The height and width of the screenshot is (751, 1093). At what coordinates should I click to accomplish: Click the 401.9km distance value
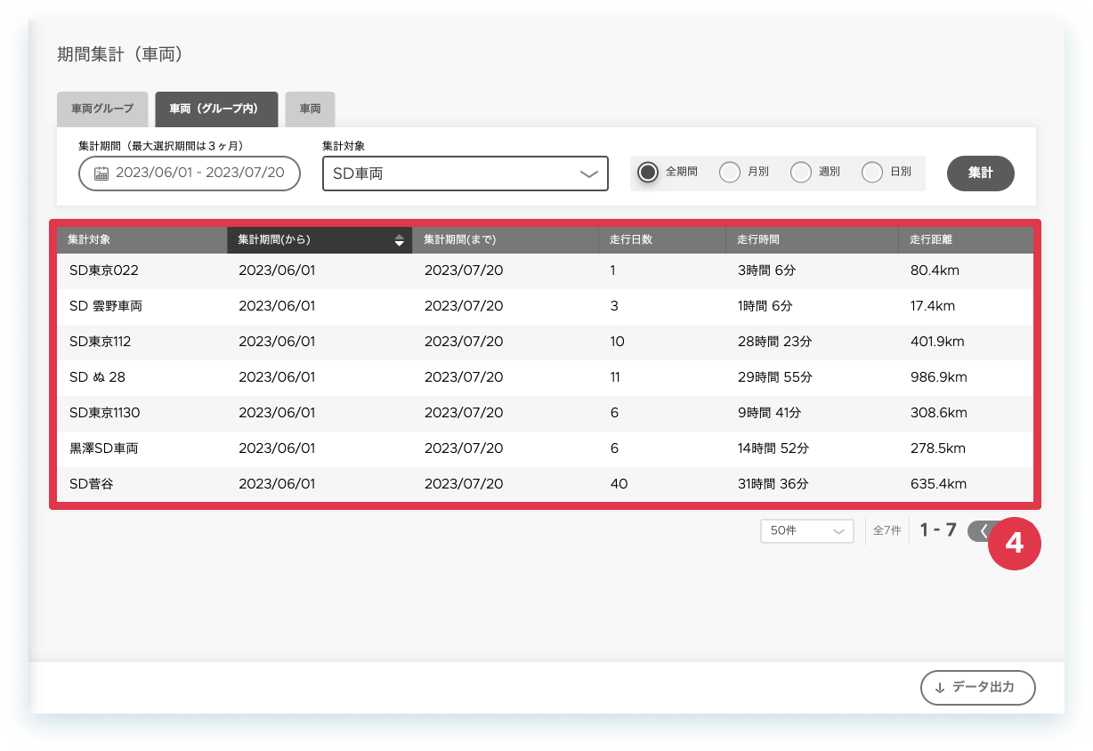tap(937, 342)
